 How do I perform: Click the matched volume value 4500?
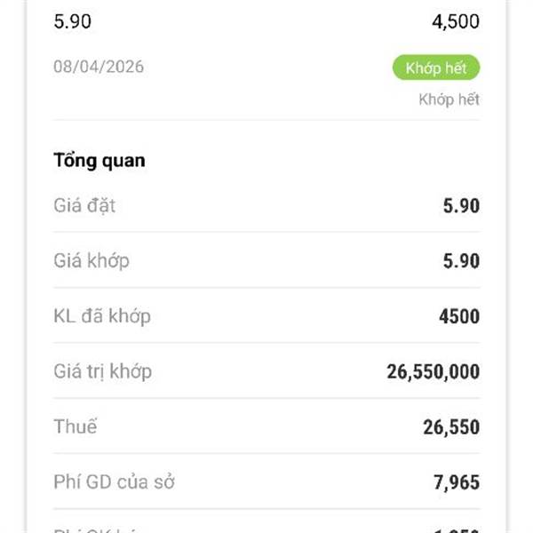point(458,316)
